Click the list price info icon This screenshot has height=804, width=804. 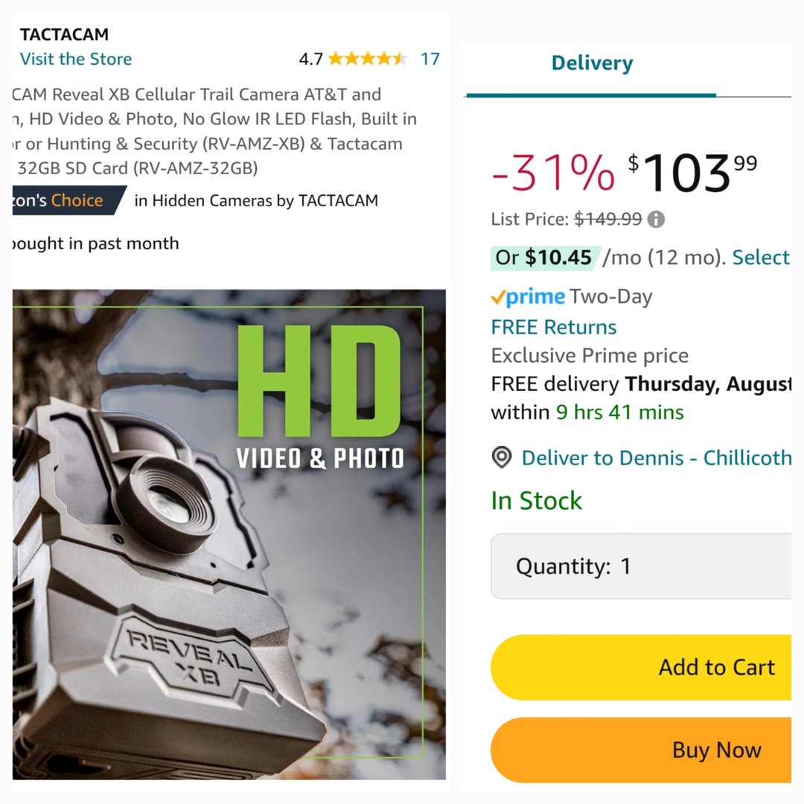pos(656,220)
